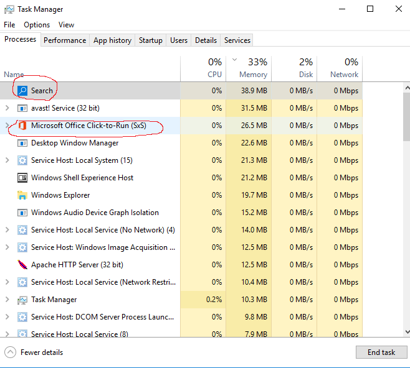Click the Windows Image Acquisition gear icon
Viewport: 410px width, 368px height.
(x=22, y=247)
